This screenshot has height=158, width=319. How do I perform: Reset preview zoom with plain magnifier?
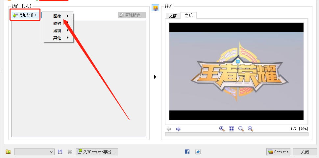point(241,129)
